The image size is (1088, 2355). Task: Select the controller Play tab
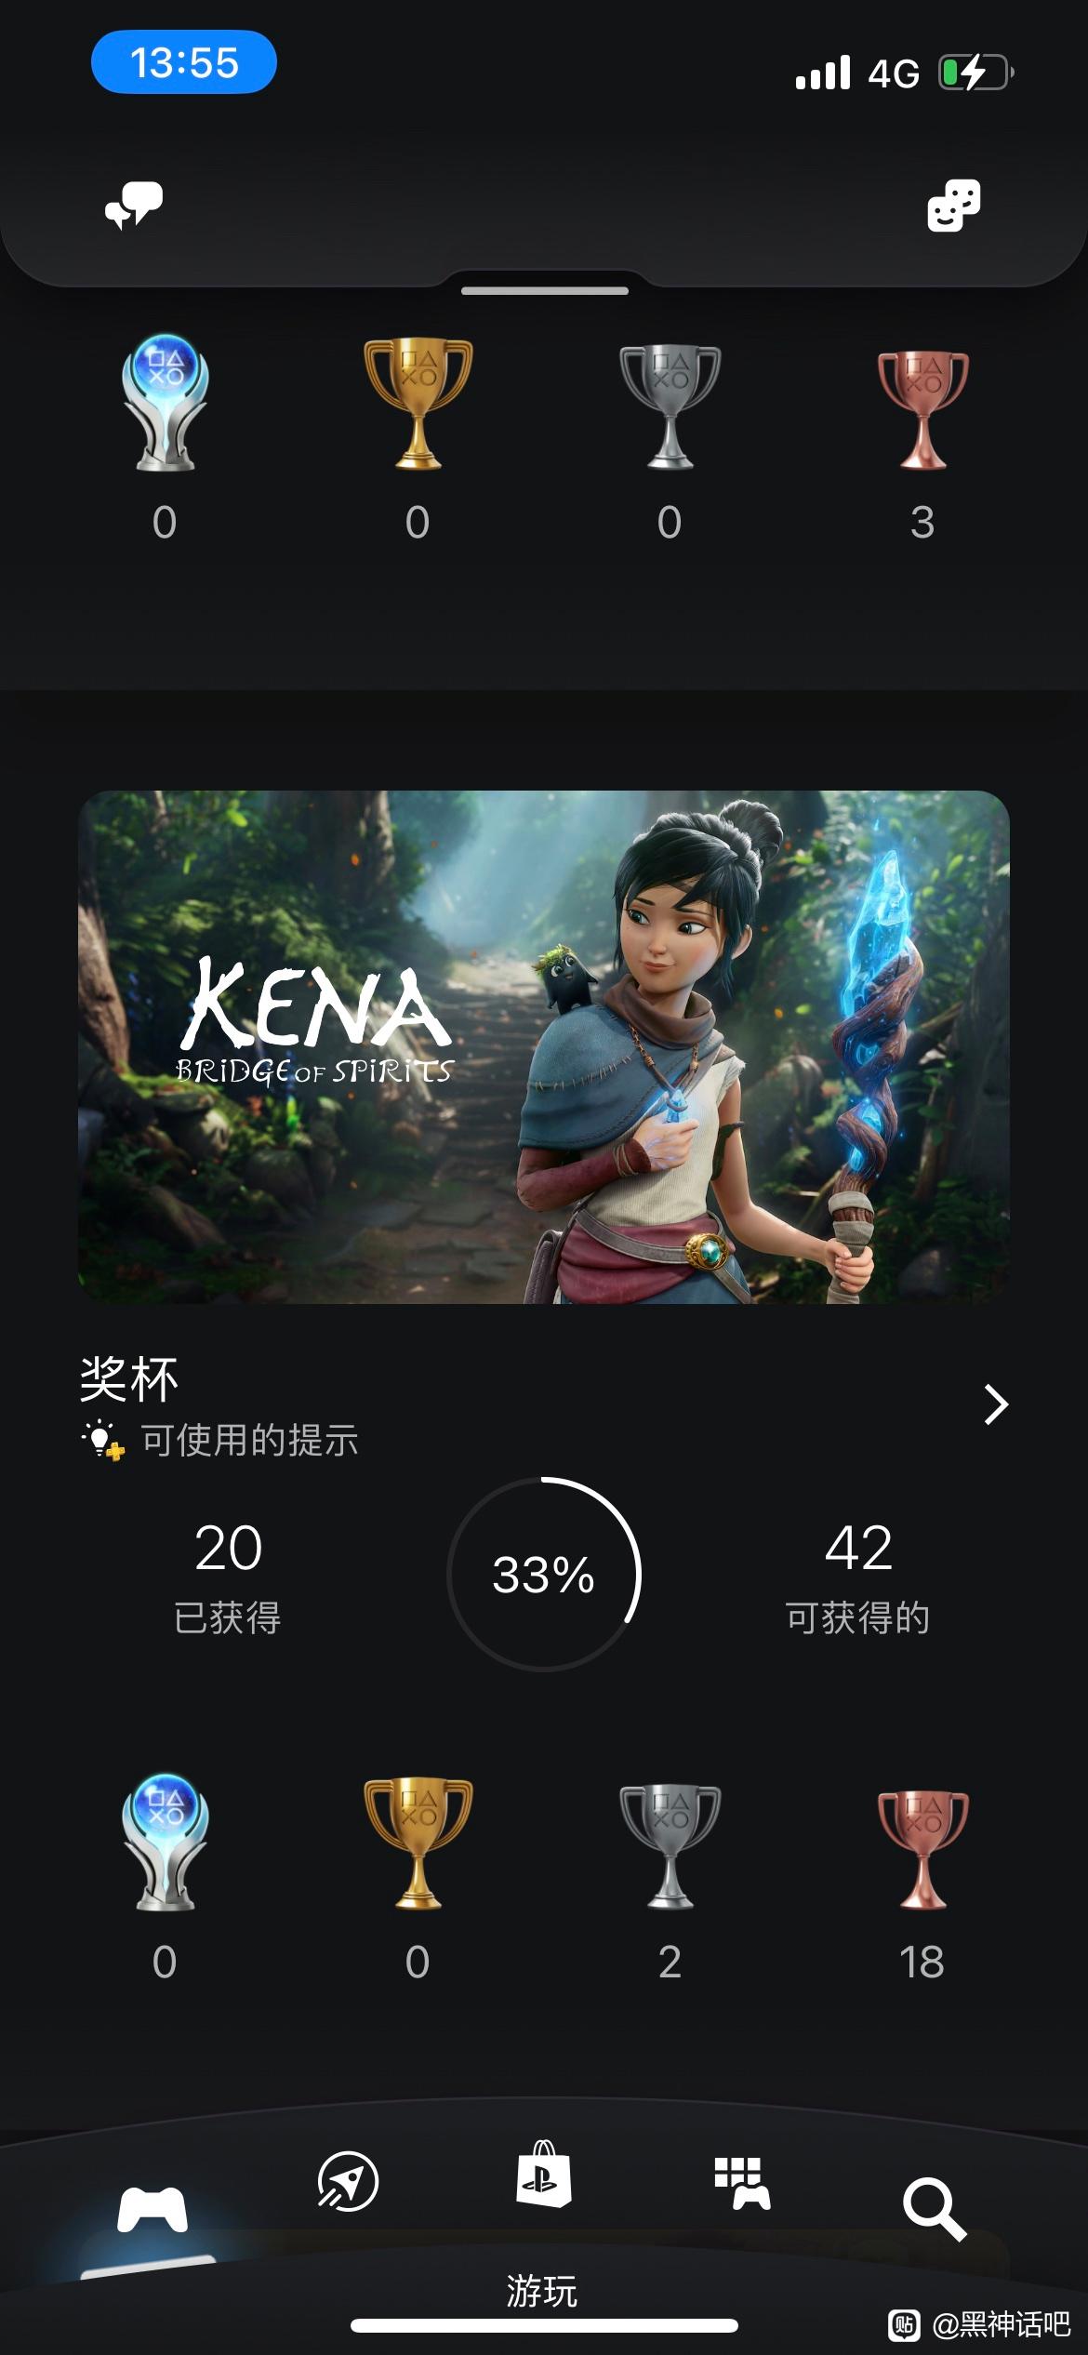[152, 2209]
